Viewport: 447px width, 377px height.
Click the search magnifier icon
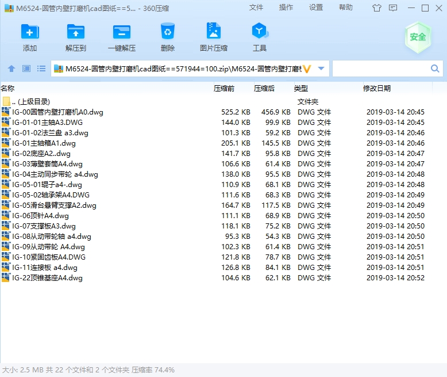pos(435,68)
